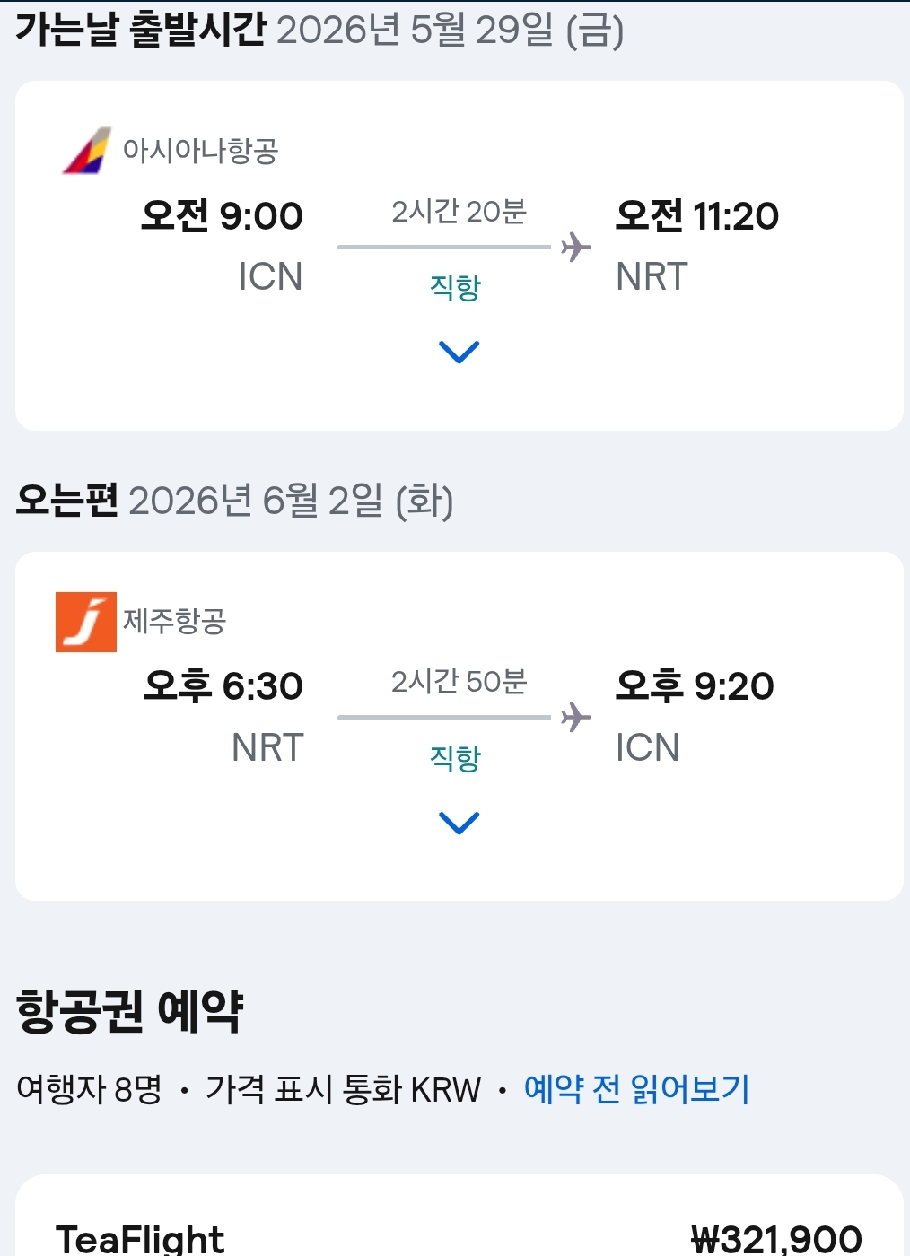Screen dimensions: 910x1256
Task: Tap the 가는날 출발시간 date header
Action: (319, 30)
